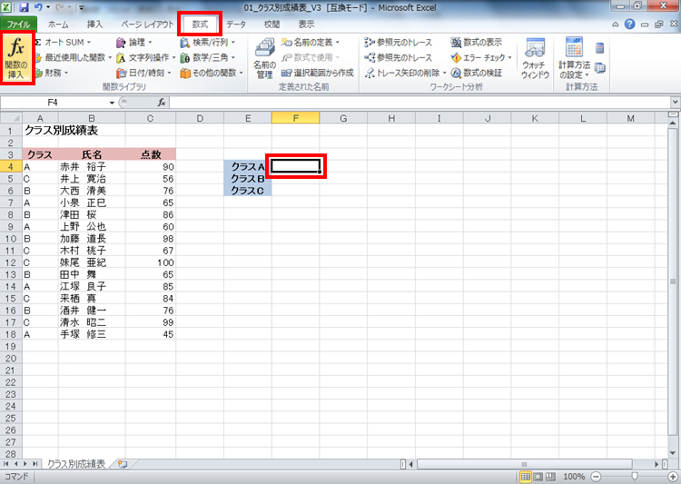Adjust the zoom slider handle
681x484 pixels.
point(635,477)
